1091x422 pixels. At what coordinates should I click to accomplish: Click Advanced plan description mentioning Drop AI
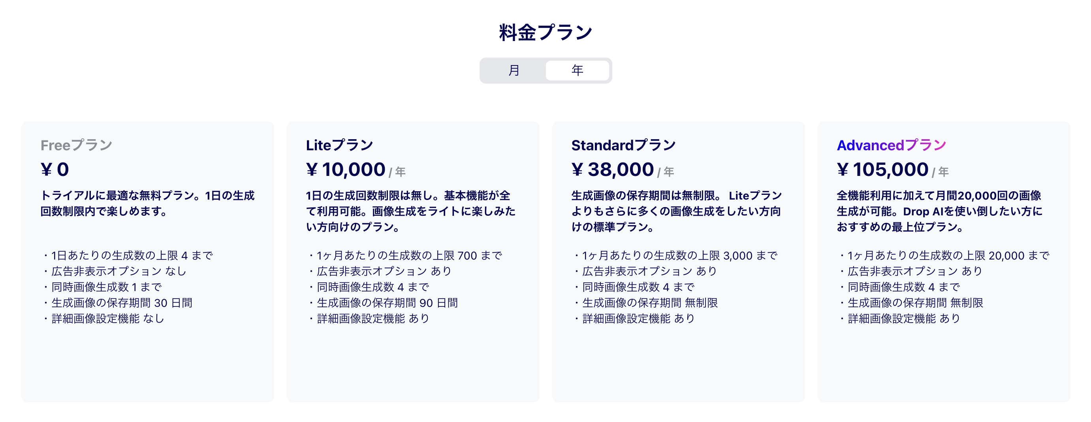pyautogui.click(x=939, y=211)
